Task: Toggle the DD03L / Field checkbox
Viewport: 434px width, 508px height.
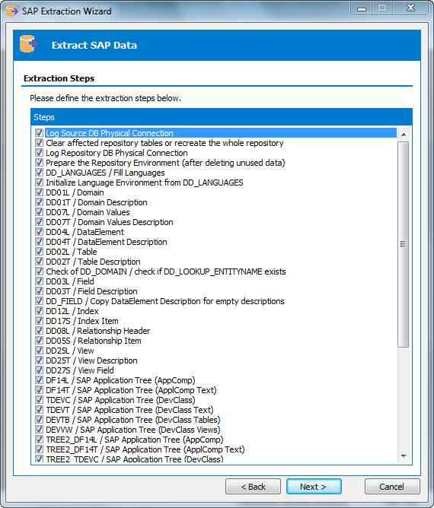Action: (40, 281)
